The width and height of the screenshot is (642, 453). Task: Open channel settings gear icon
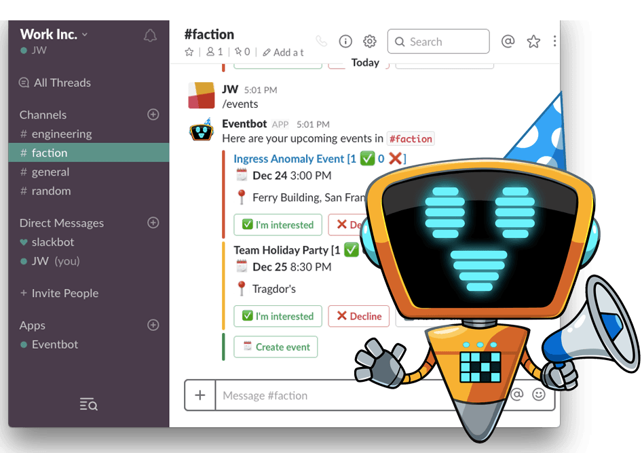click(x=370, y=41)
